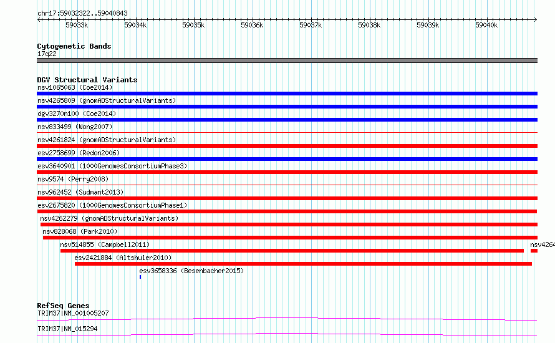Click the 59033k ruler tick label
The height and width of the screenshot is (343, 555).
click(x=77, y=25)
